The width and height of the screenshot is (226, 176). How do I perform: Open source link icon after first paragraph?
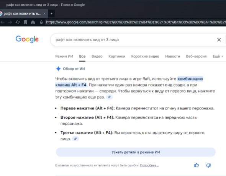(x=109, y=97)
